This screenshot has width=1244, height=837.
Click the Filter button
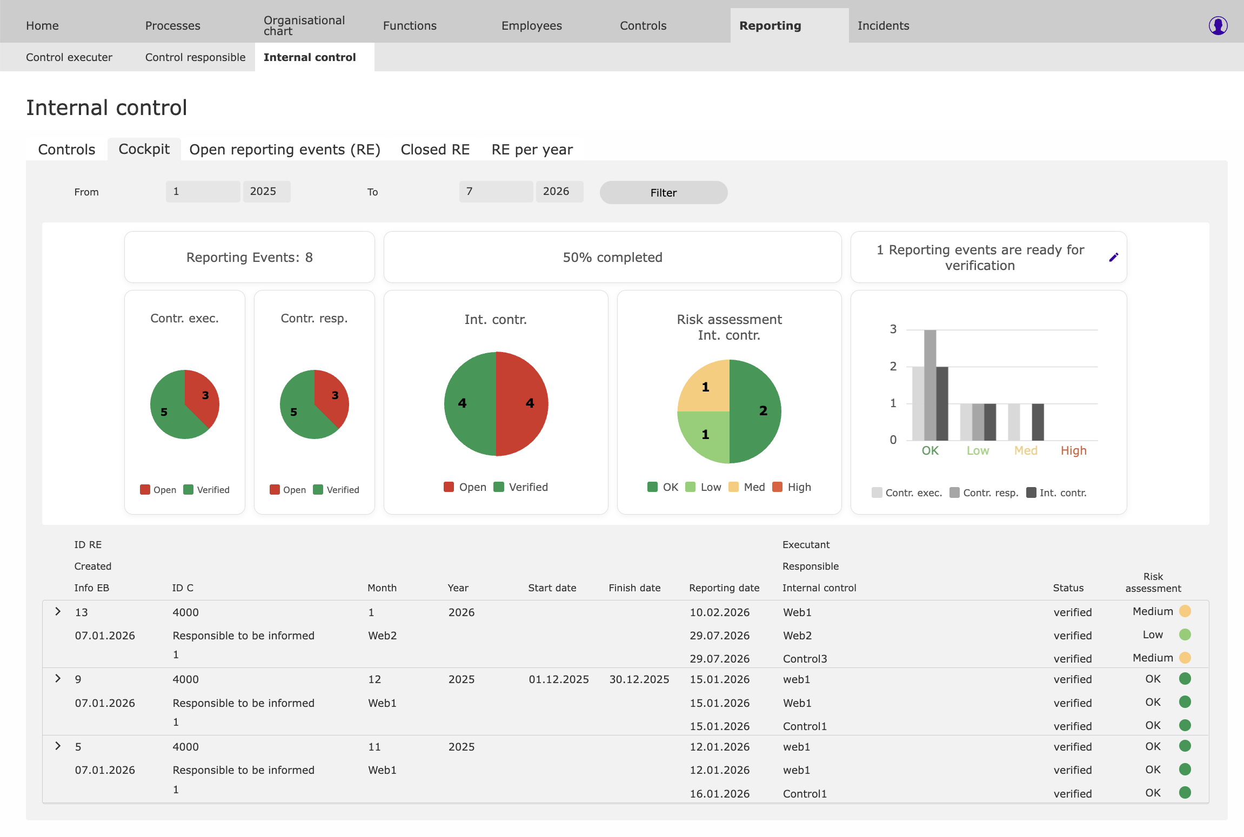click(x=664, y=192)
